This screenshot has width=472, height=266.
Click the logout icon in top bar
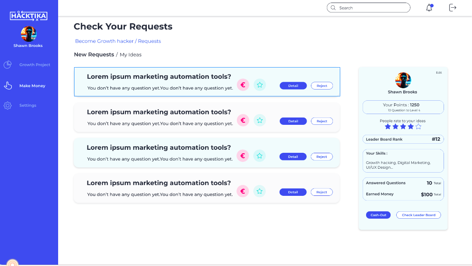[453, 8]
